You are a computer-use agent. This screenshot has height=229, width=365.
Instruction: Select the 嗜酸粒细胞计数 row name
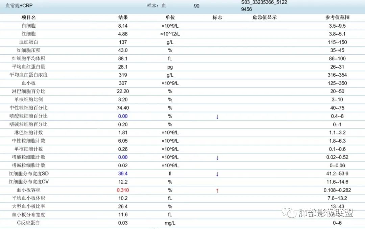click(x=29, y=157)
